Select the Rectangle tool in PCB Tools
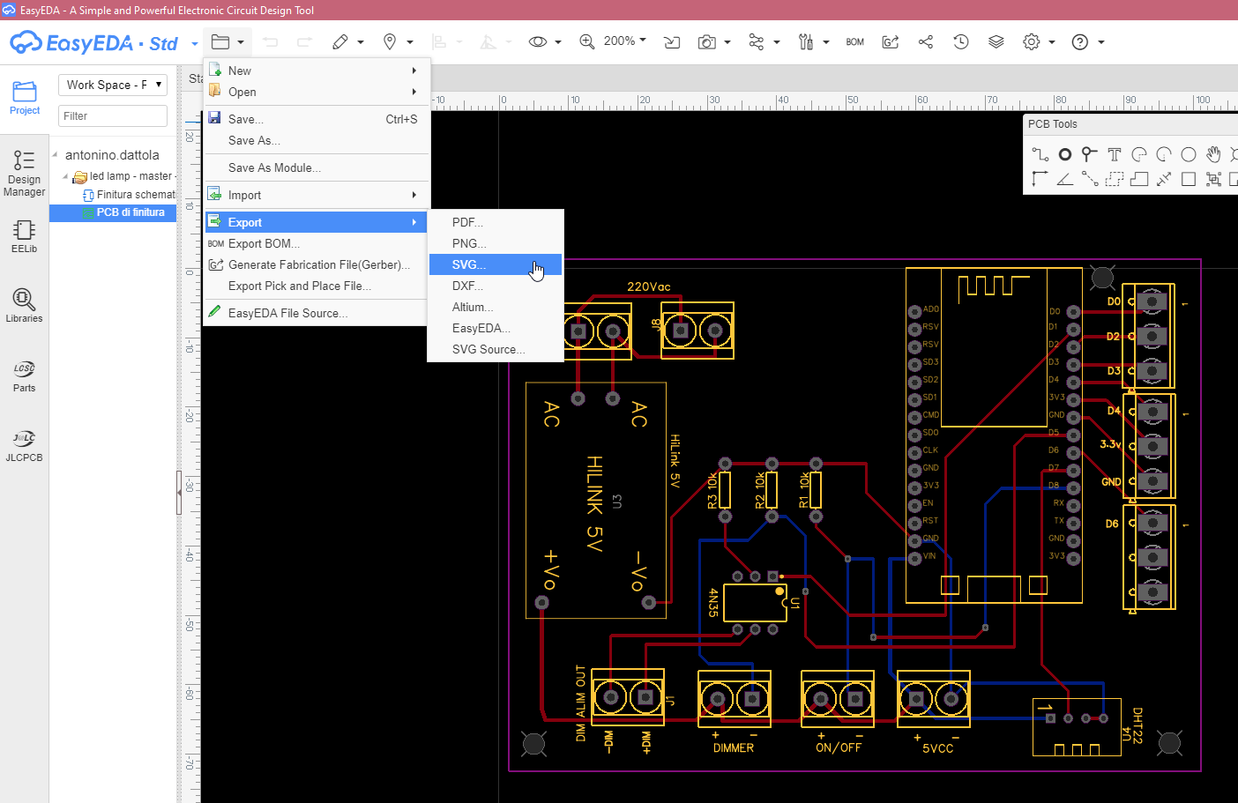Screen dimensions: 1238x803 [x=1189, y=179]
